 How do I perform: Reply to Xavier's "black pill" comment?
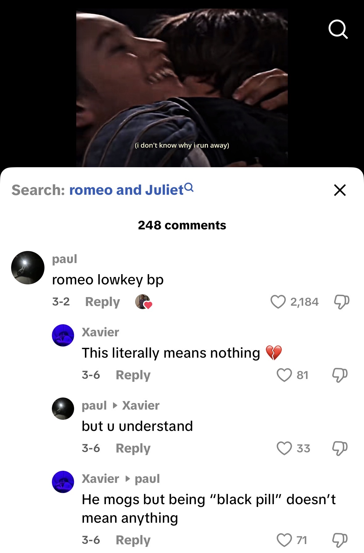(133, 540)
